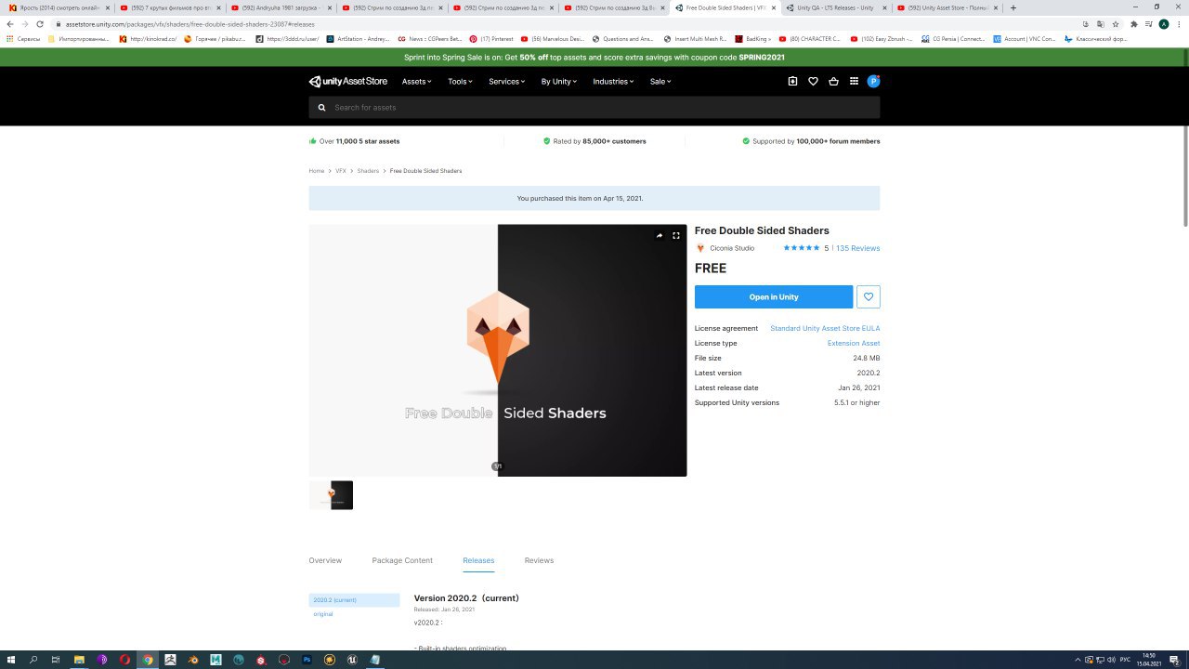
Task: Open Blender from the taskbar
Action: [193, 660]
